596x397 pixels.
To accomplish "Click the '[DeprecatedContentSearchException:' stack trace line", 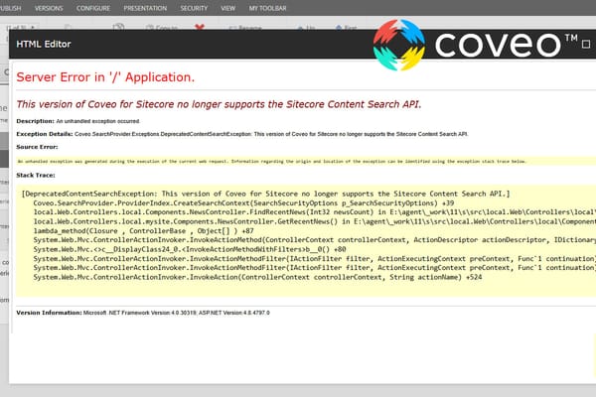I will [265, 194].
